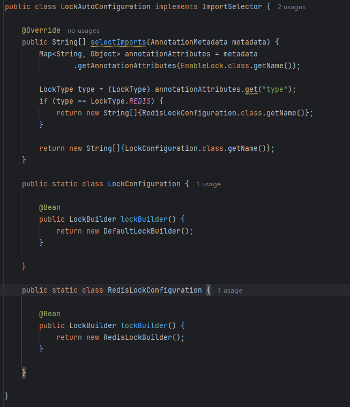This screenshot has width=350, height=407.
Task: Click lockBuilder method returning DefaultLockBuilder
Action: point(144,219)
